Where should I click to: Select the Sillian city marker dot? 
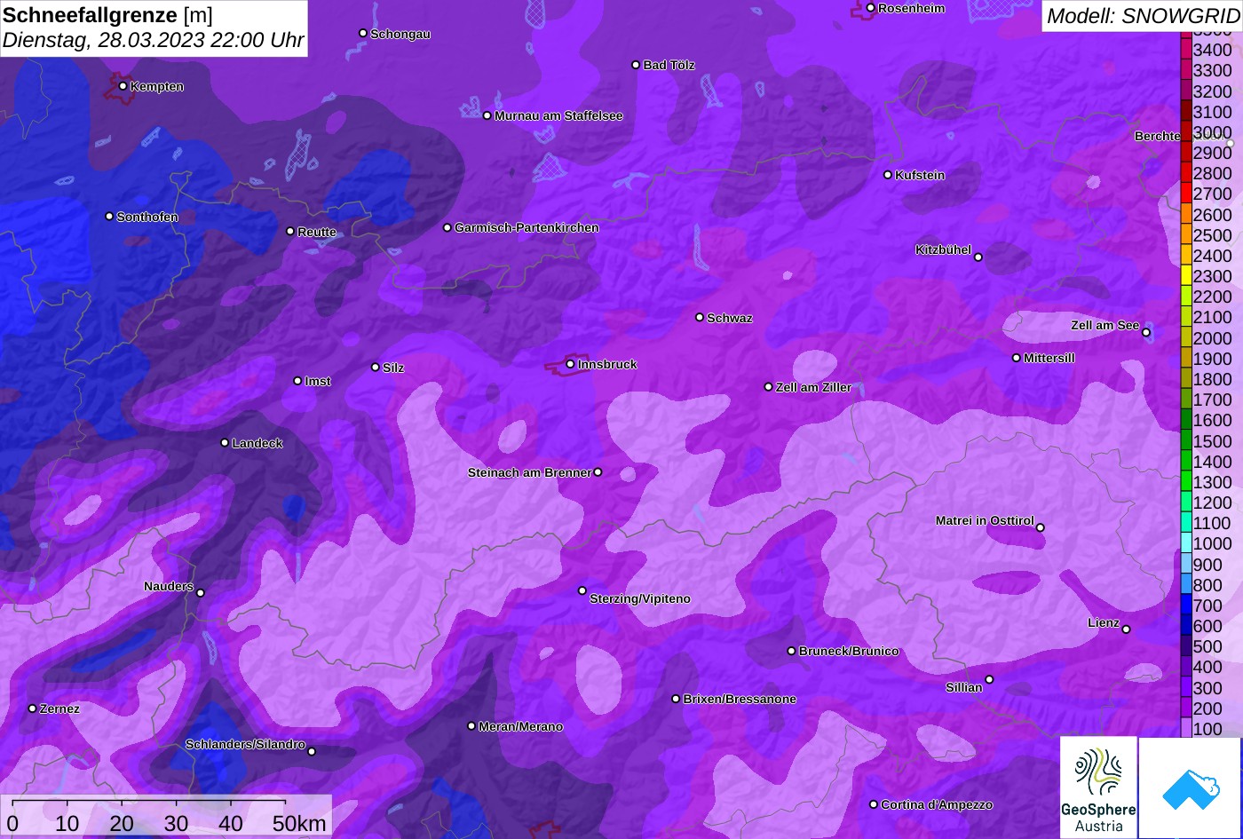(989, 680)
